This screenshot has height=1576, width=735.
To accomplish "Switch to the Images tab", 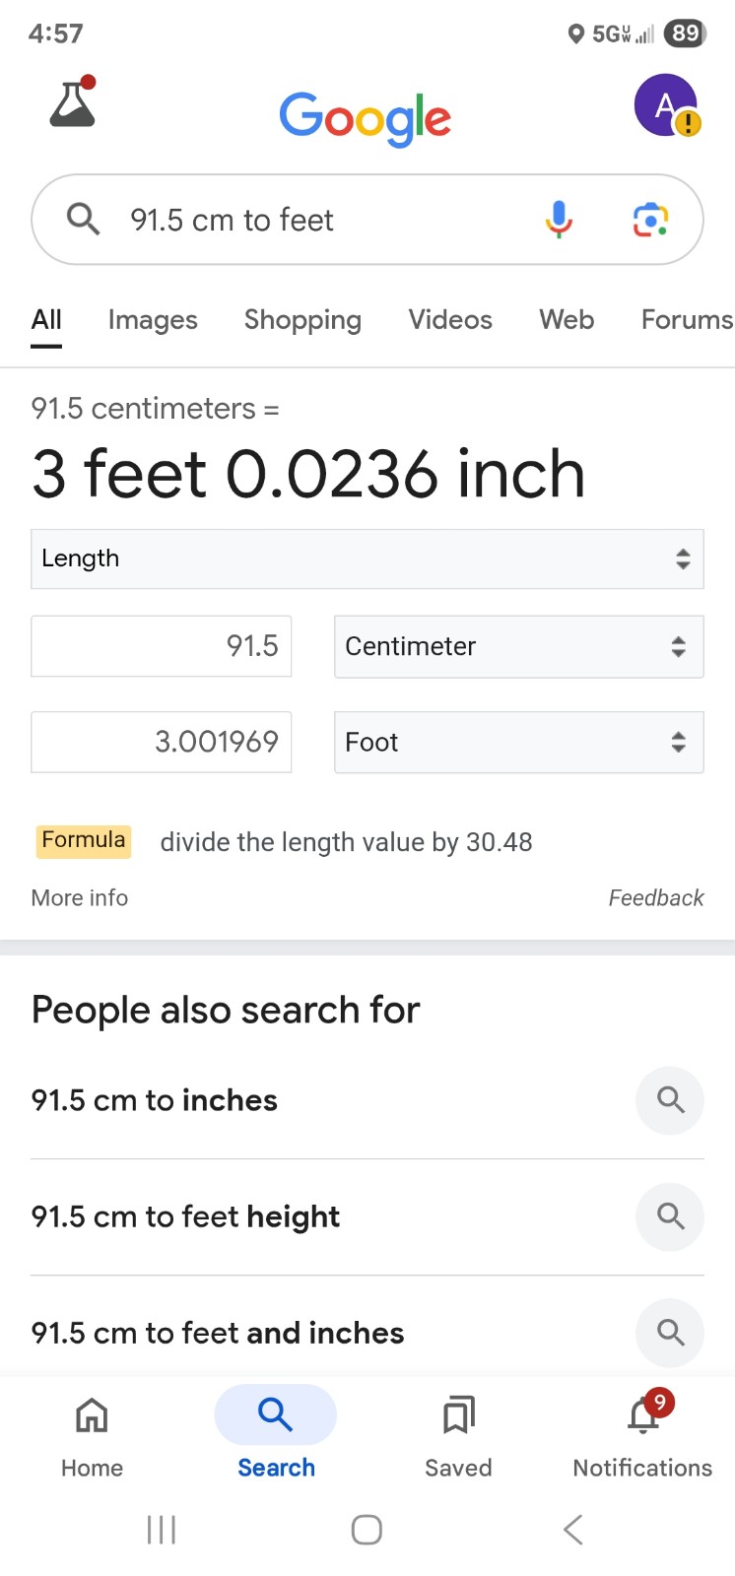I will tap(153, 320).
